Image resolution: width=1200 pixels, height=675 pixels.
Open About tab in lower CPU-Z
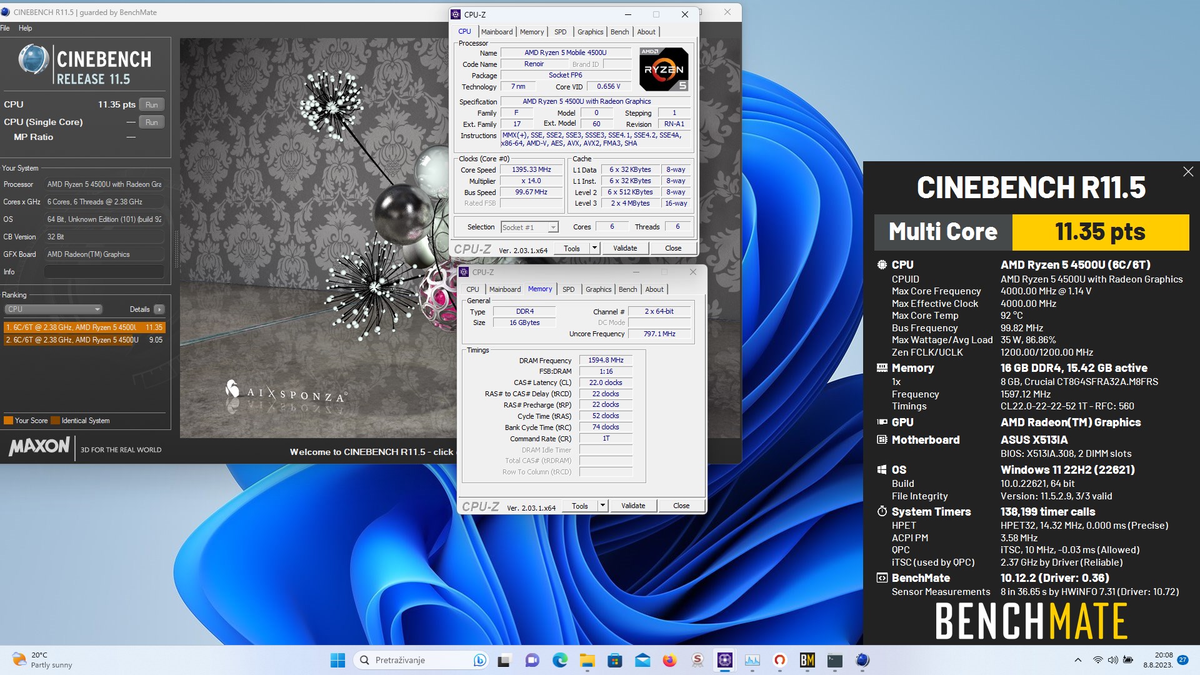(x=654, y=289)
